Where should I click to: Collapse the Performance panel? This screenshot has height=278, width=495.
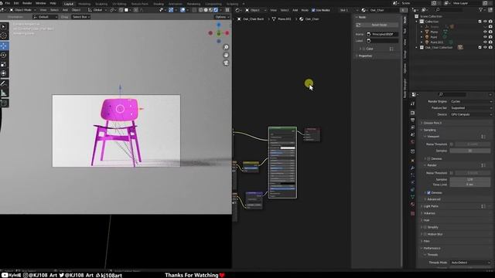point(432,248)
